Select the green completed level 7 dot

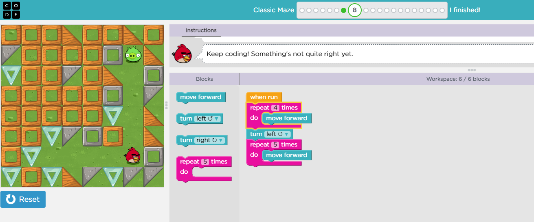tap(343, 10)
